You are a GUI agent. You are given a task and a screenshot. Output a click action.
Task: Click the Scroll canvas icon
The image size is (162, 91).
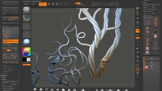click(x=137, y=15)
